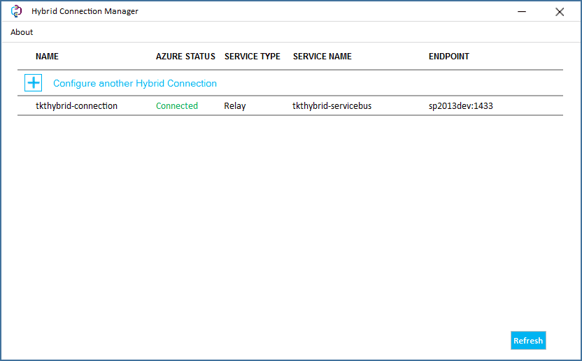Click the SERVICE TYPE column header

point(252,57)
